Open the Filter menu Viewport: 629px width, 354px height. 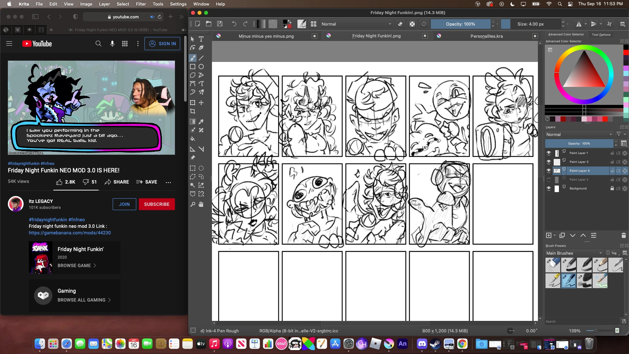pos(141,4)
